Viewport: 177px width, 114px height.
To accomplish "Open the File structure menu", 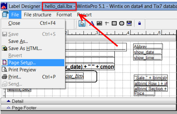I will 38,15.
